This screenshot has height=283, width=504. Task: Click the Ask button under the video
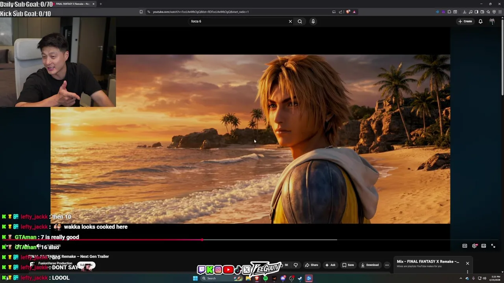click(330, 265)
